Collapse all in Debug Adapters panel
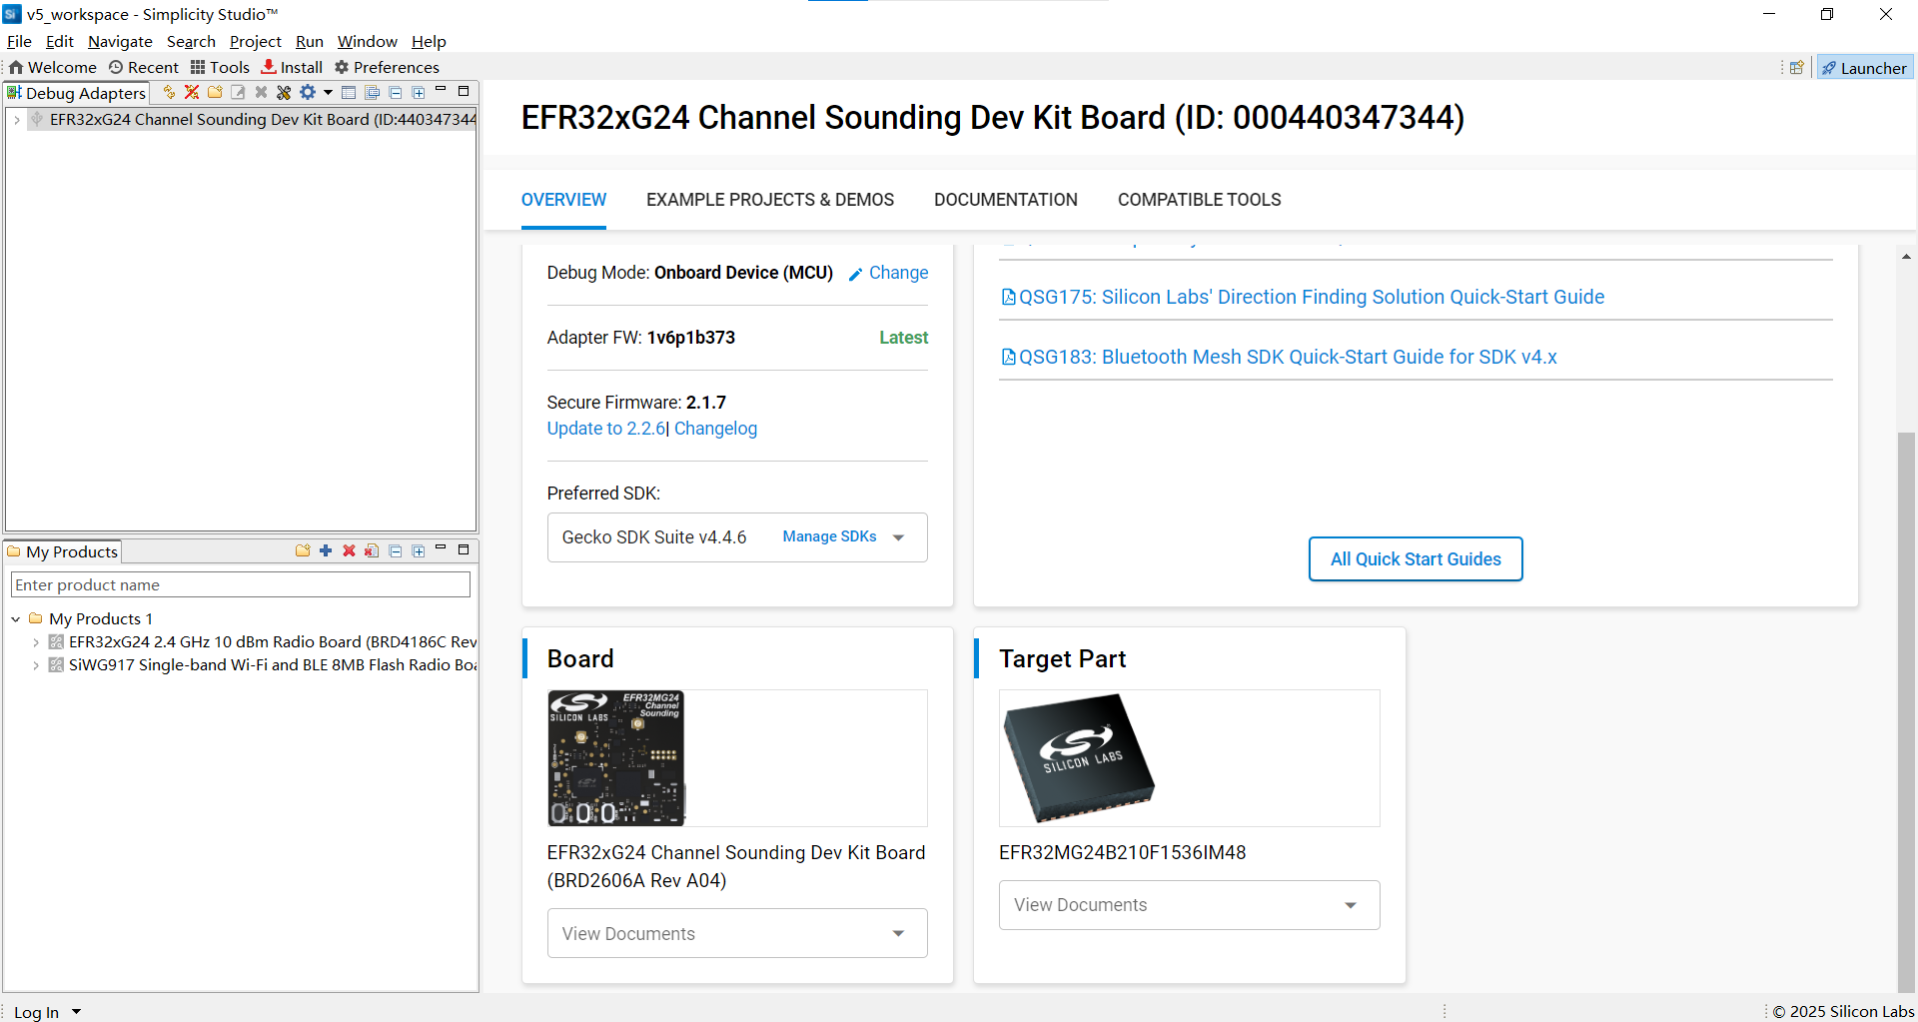The image size is (1918, 1022). (x=396, y=92)
